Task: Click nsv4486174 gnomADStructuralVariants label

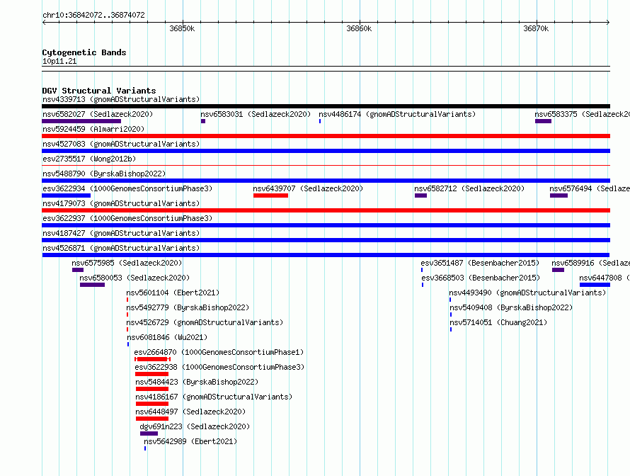Action: (x=397, y=114)
